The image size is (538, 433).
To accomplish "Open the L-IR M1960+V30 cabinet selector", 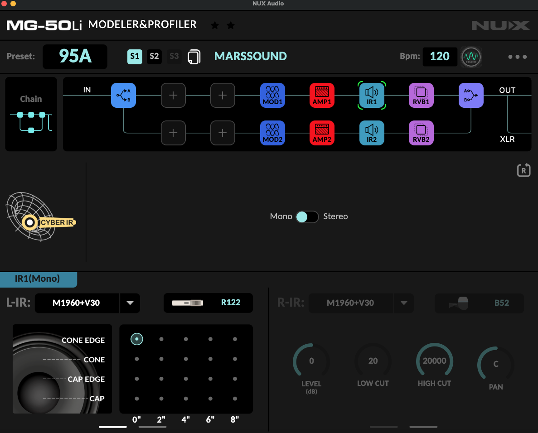I will [x=77, y=303].
